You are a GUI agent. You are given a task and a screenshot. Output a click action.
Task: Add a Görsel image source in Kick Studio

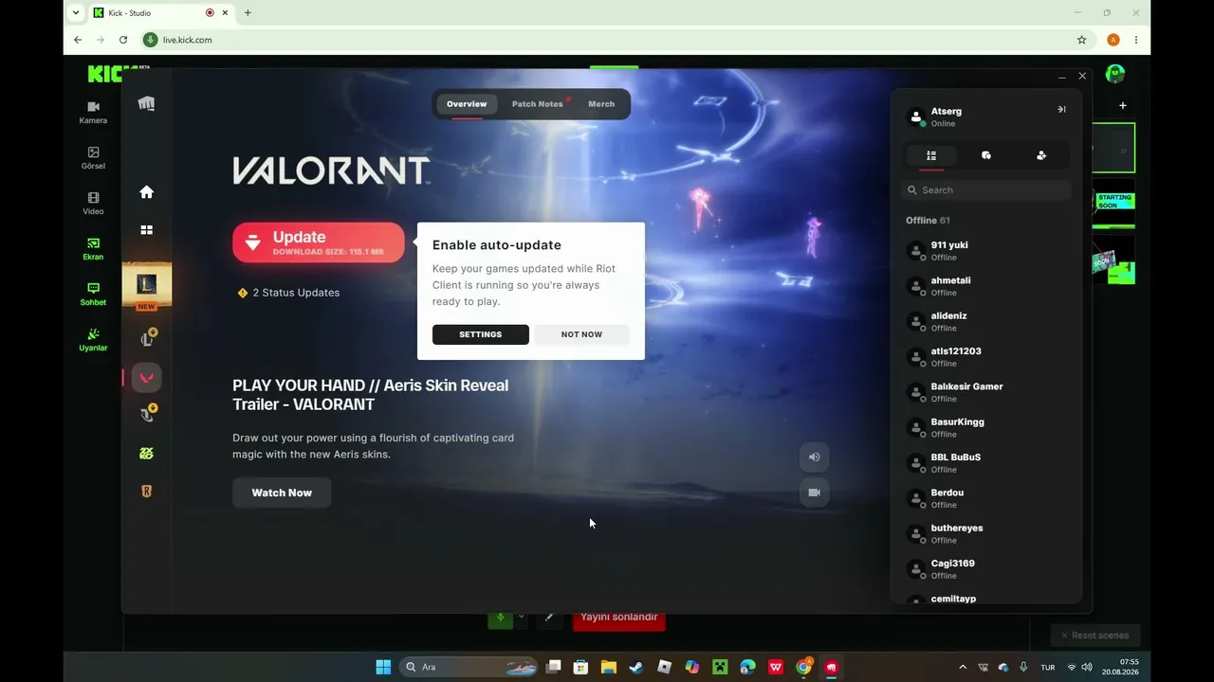click(93, 157)
